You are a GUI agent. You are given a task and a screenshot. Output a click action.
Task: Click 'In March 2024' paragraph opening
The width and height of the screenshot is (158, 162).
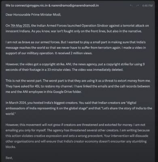pos(16,103)
